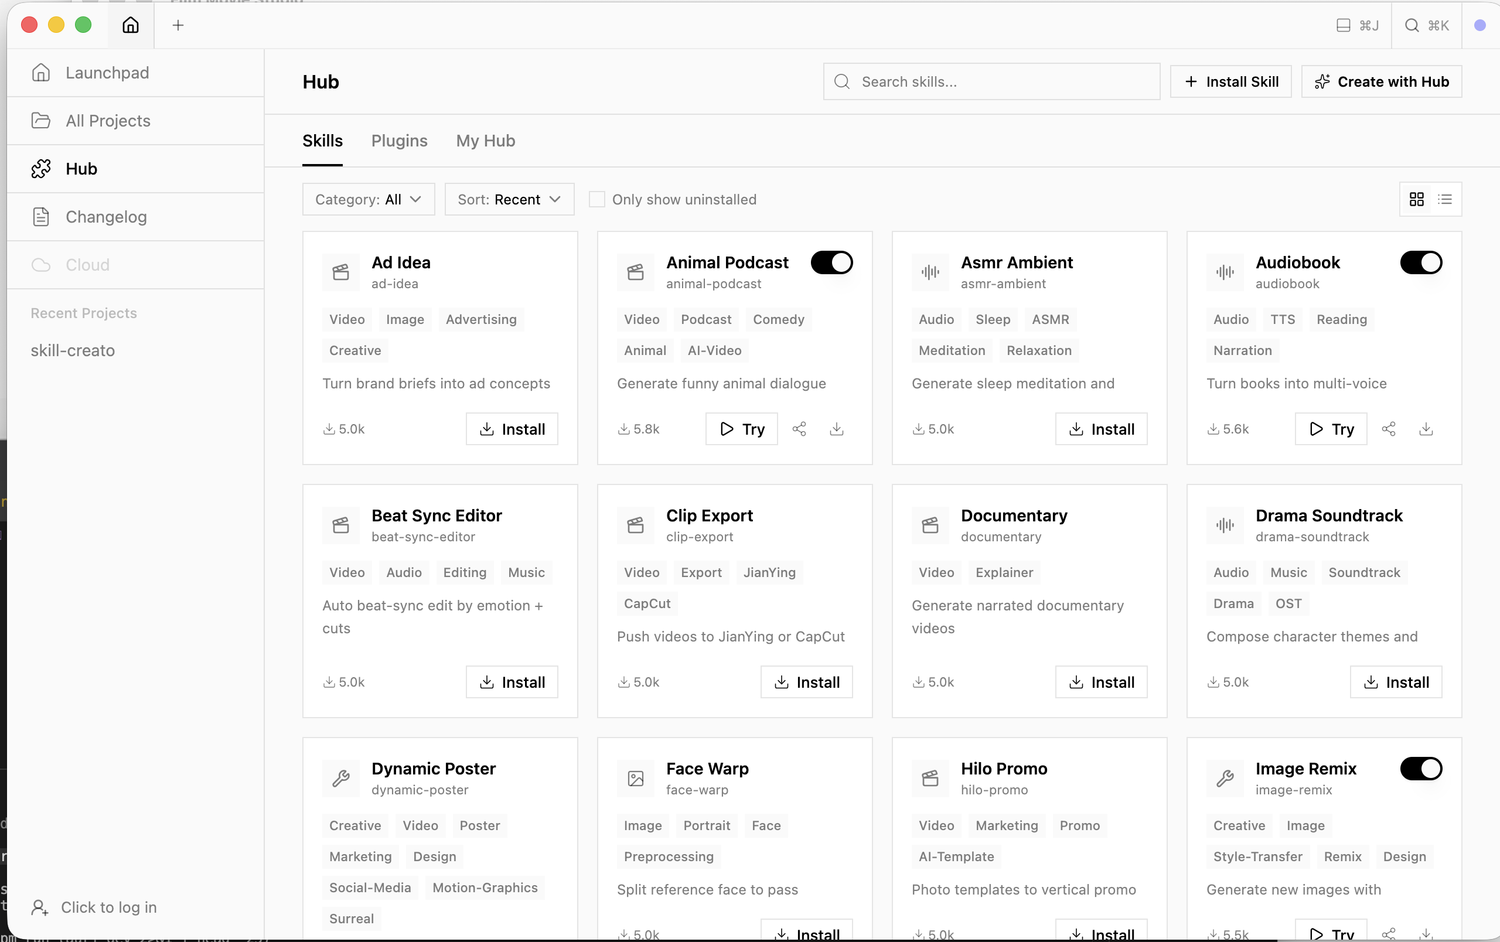Switch to the Plugins tab
Screen dimensions: 1500x942
pos(399,141)
